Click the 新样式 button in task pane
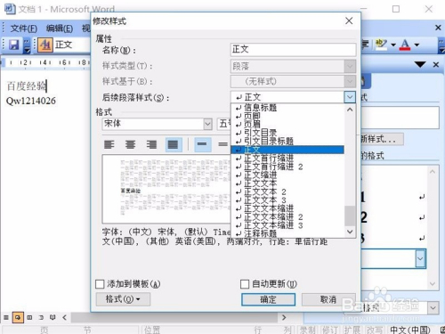 point(382,139)
